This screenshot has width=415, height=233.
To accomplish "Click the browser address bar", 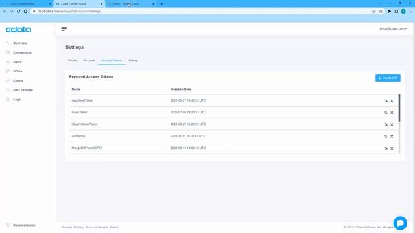I will [x=201, y=12].
